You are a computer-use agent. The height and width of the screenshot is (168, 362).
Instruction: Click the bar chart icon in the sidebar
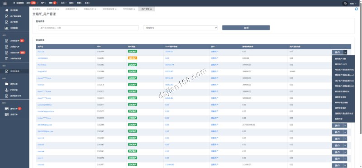click(x=7, y=28)
